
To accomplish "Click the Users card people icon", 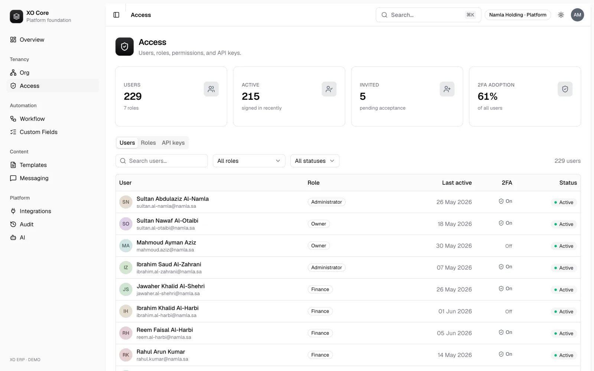I will pyautogui.click(x=211, y=89).
